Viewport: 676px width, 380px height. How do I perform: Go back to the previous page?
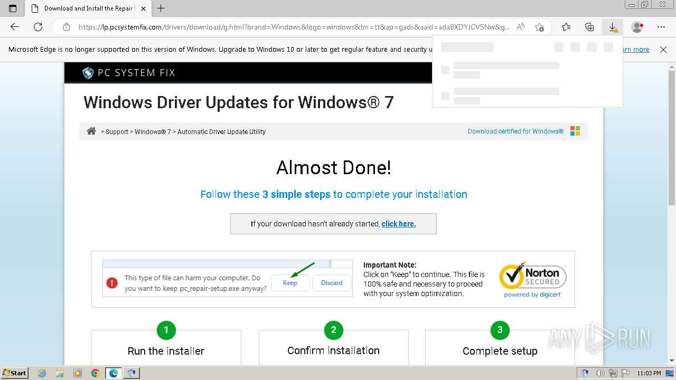[15, 27]
